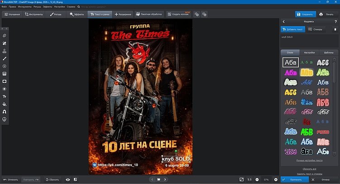Click the Сбросить все link
Image resolution: width=340 pixels, height=184 pixels.
click(x=309, y=169)
